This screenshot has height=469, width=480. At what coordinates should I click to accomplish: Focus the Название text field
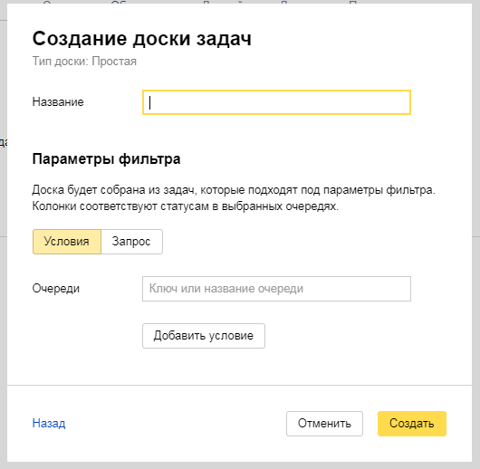[x=276, y=102]
